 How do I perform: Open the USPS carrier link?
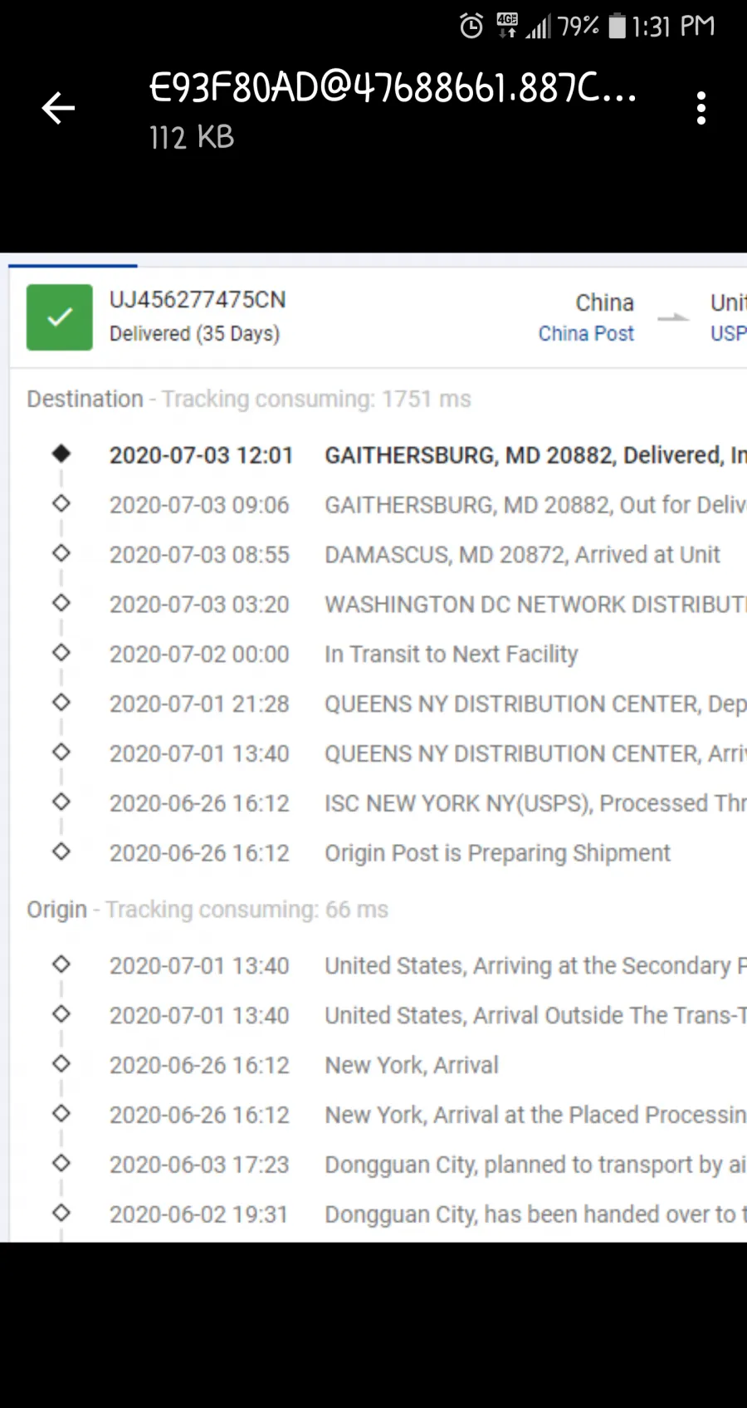pos(728,333)
